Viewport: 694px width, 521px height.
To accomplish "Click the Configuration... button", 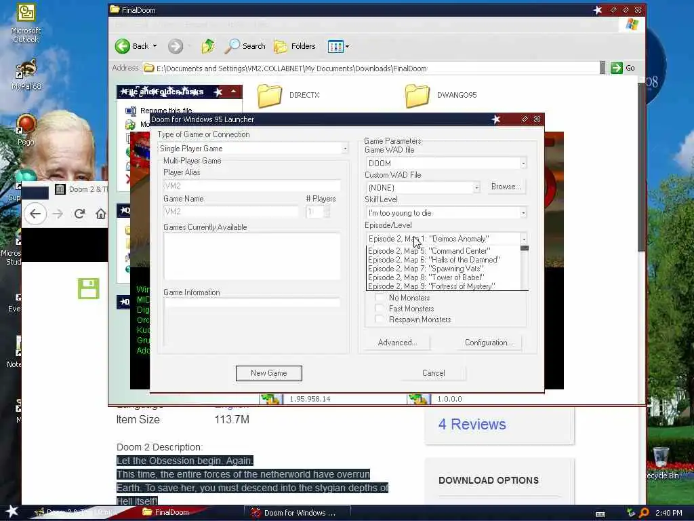I will tap(489, 343).
